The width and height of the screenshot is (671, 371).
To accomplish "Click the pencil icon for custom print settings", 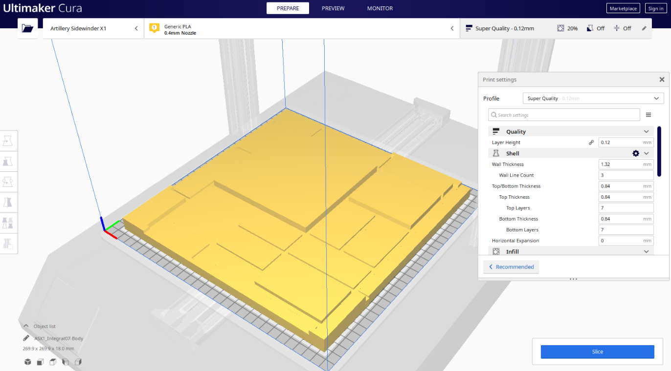I will coord(644,28).
